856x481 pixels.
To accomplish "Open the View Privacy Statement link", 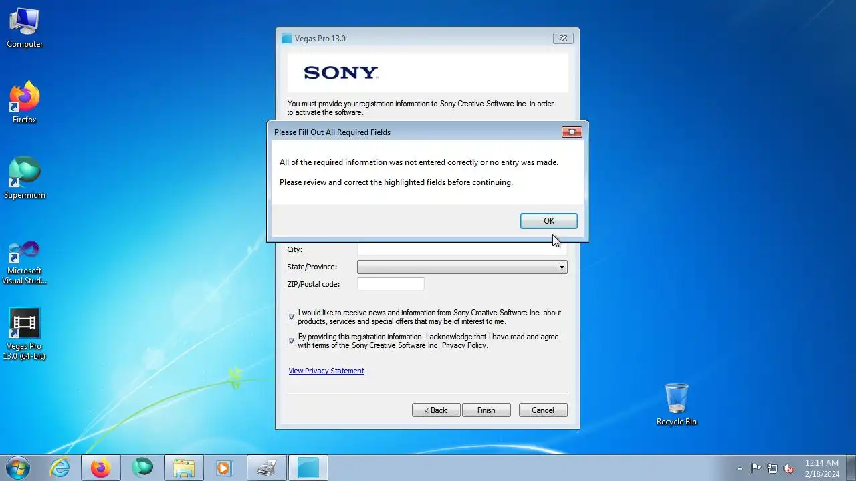I will (326, 371).
